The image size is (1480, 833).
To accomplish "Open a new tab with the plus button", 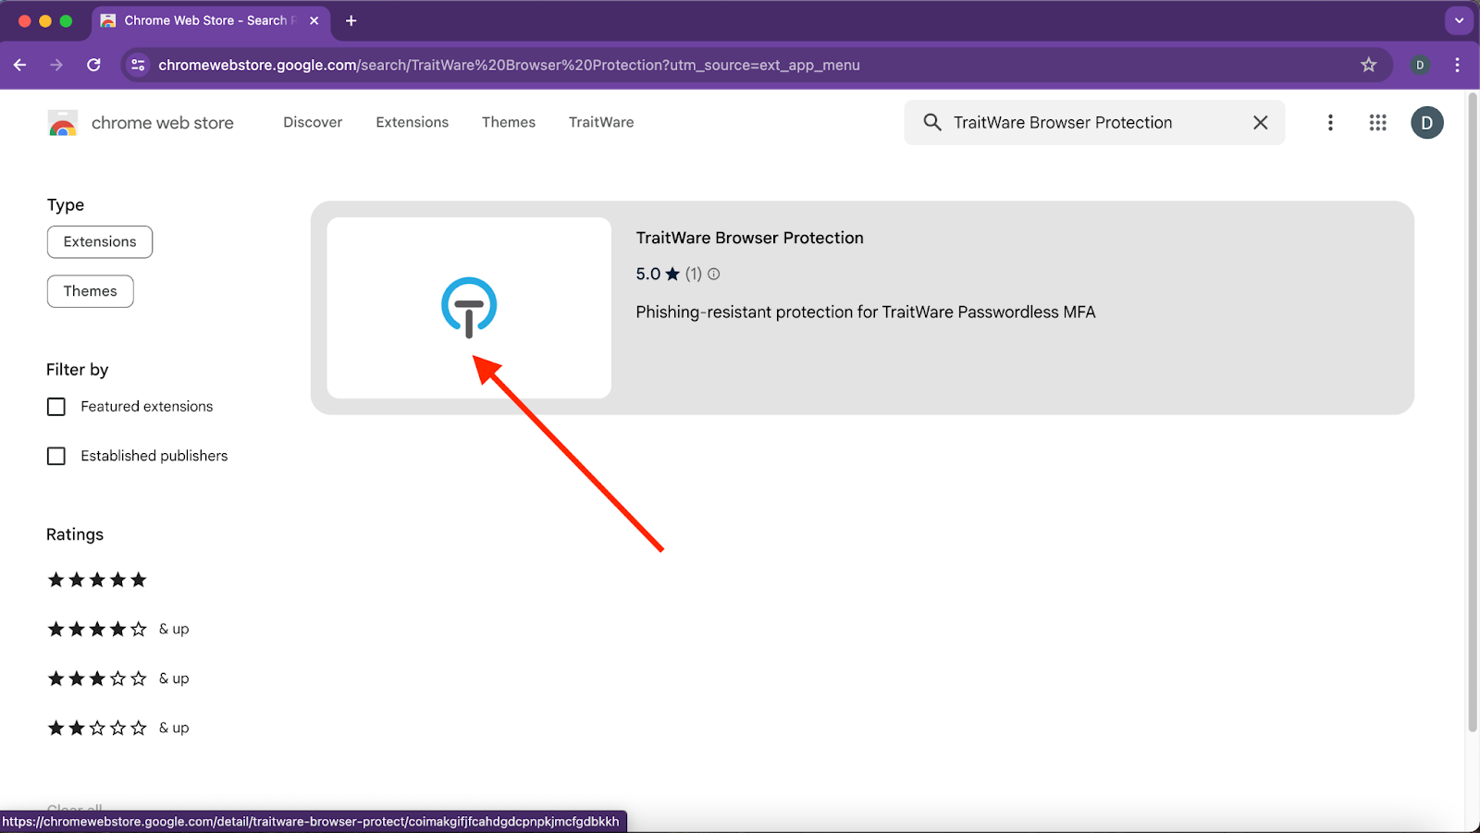I will pos(351,20).
